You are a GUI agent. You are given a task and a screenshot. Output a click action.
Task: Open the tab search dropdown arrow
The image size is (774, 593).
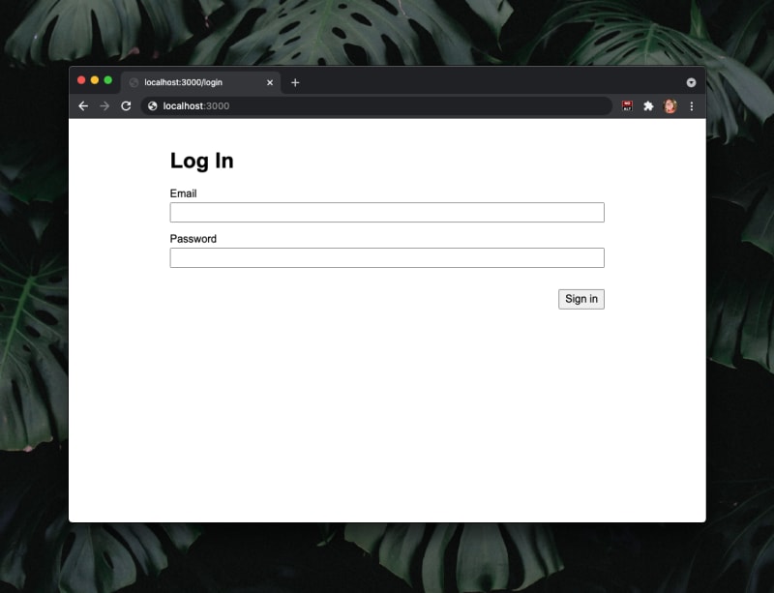(691, 82)
